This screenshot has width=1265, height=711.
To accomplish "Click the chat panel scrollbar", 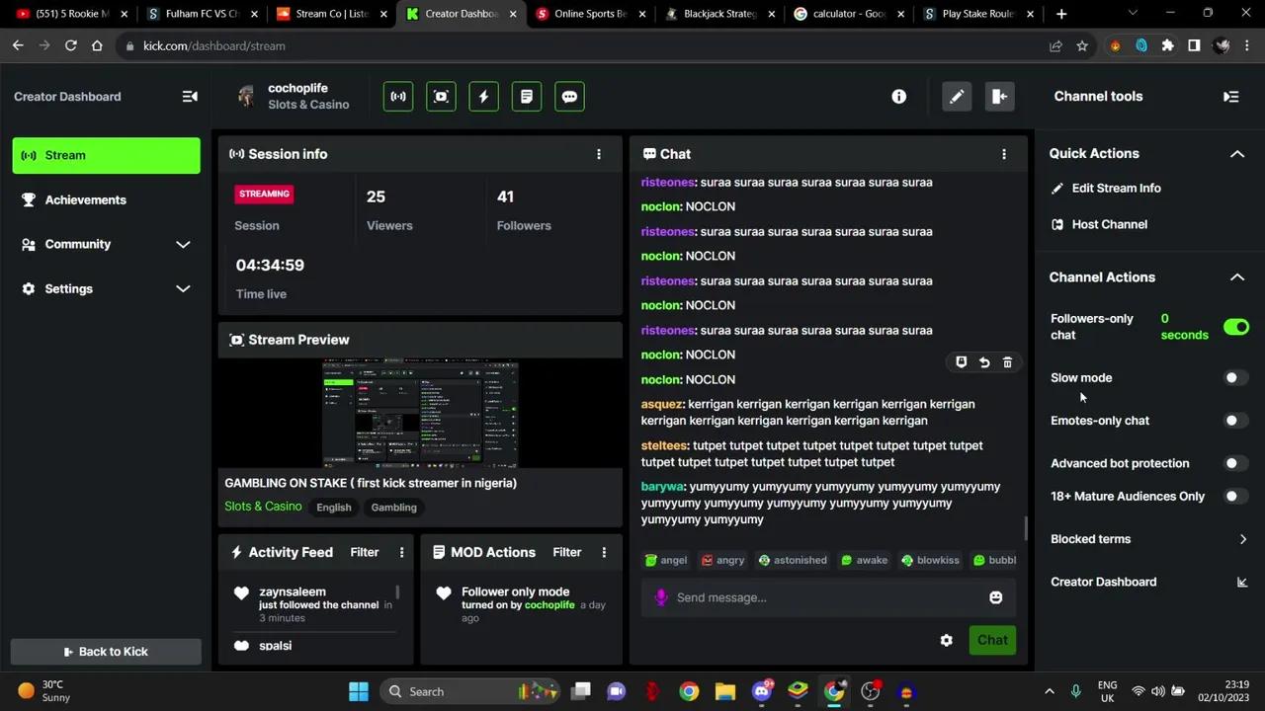I will tap(1025, 527).
